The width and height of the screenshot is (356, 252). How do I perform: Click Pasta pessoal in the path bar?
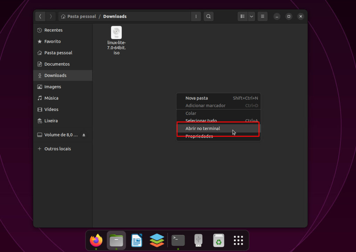click(79, 16)
